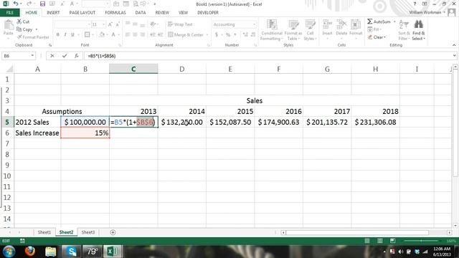Open the DATA ribbon tab

[x=141, y=13]
